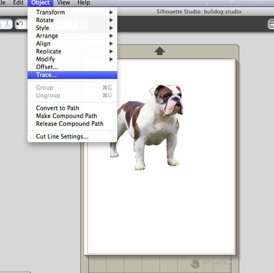Click the home store icon at right

272,24
